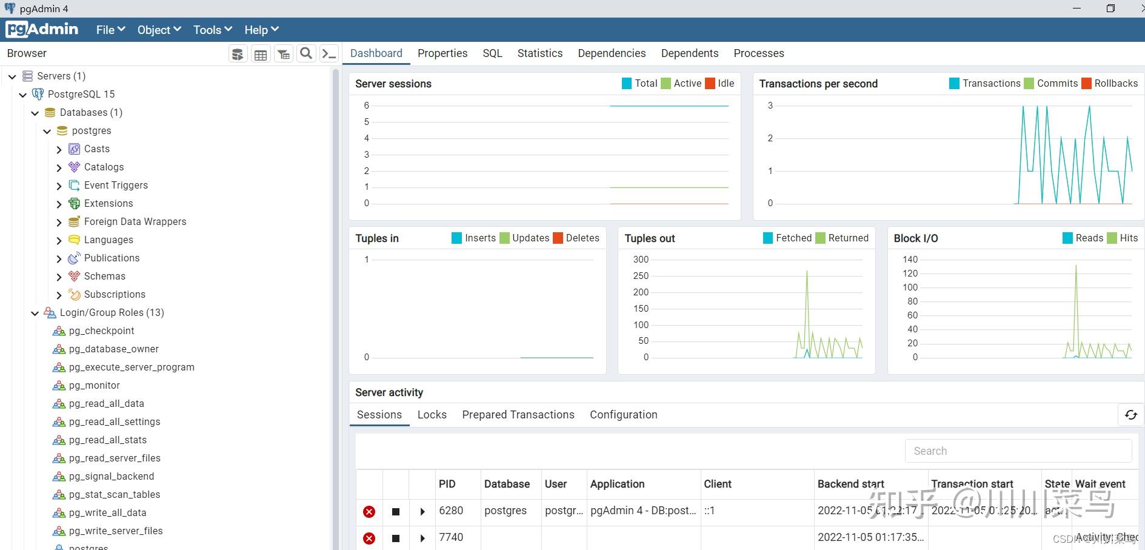Launch the PSQL Tool terminal icon
Screen dimensions: 1145x550
pos(329,54)
